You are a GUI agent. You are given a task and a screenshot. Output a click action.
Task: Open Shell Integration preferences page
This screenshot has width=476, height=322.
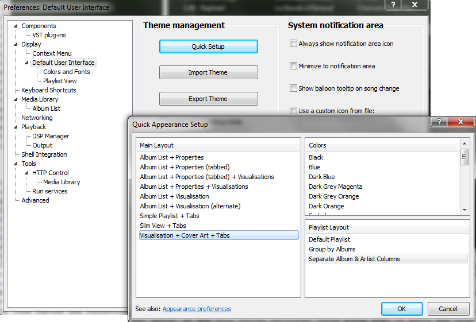tap(44, 154)
